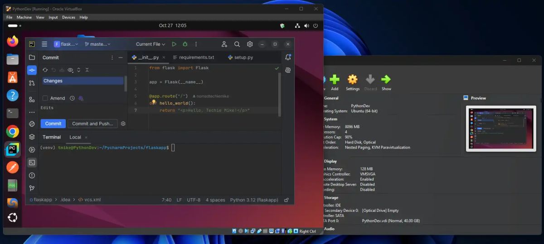Toggle the read-only lock icon in status bar

(x=287, y=200)
